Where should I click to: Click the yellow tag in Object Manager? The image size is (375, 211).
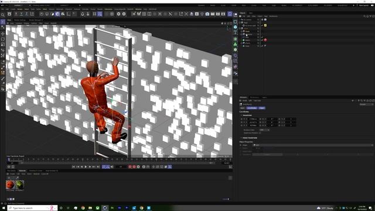click(x=265, y=25)
